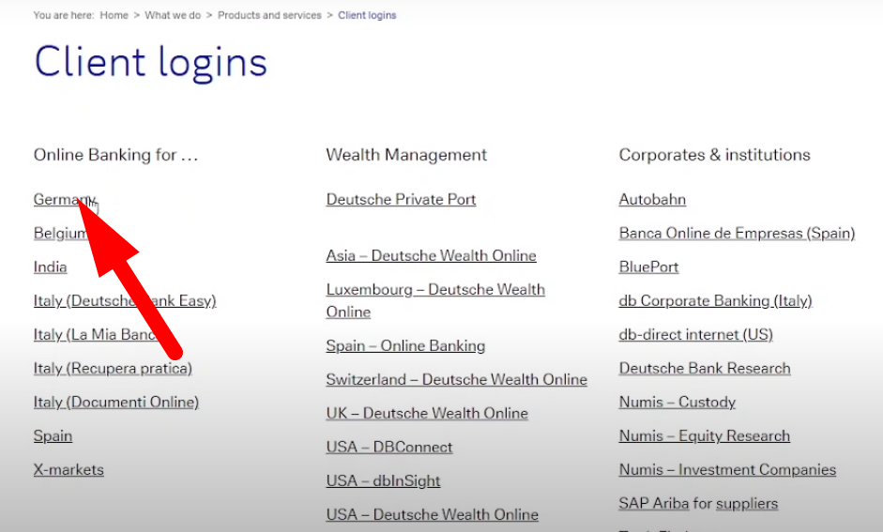Click the USA – dbInSight link
This screenshot has width=883, height=532.
pos(383,480)
